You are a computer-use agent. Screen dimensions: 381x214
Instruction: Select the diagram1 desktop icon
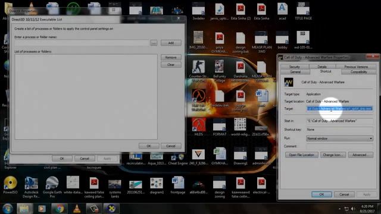click(x=157, y=185)
